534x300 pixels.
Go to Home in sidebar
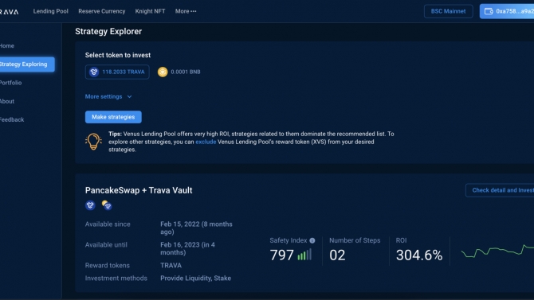[7, 45]
